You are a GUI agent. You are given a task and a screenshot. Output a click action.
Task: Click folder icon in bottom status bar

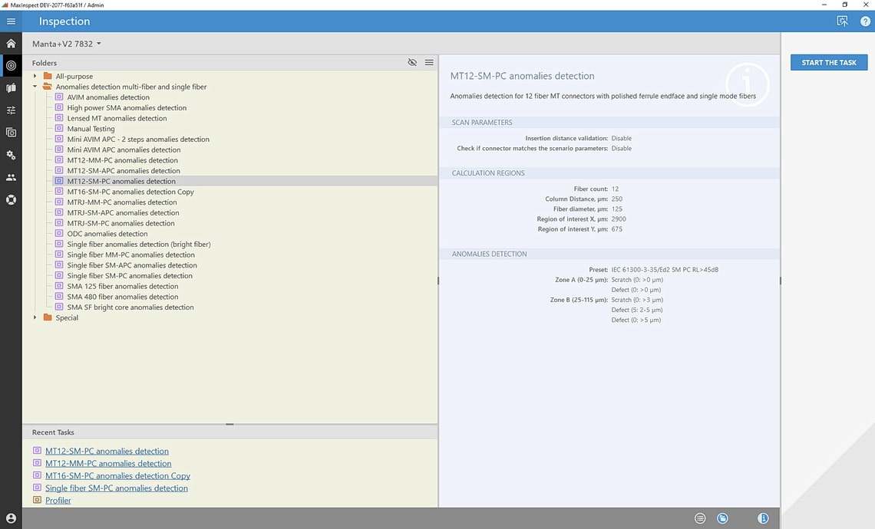tap(722, 518)
